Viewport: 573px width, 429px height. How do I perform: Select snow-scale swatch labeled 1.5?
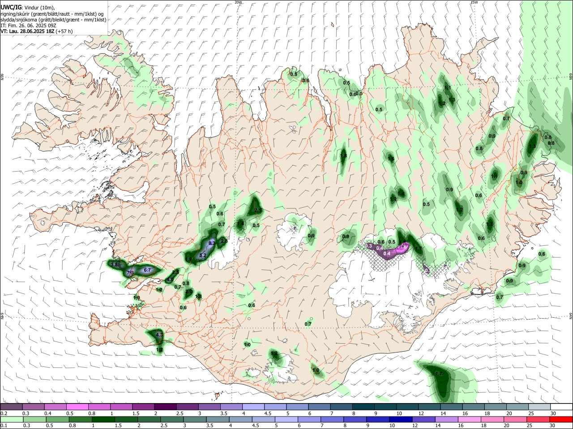[143, 407]
